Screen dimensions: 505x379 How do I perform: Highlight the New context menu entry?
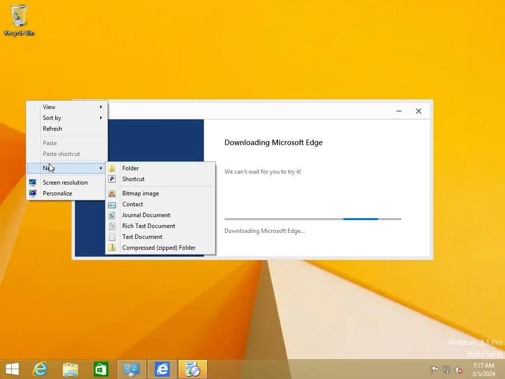click(x=67, y=168)
